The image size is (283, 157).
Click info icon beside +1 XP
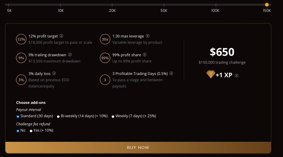tap(237, 75)
